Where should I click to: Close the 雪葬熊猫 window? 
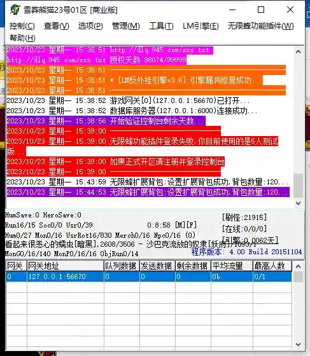point(290,10)
